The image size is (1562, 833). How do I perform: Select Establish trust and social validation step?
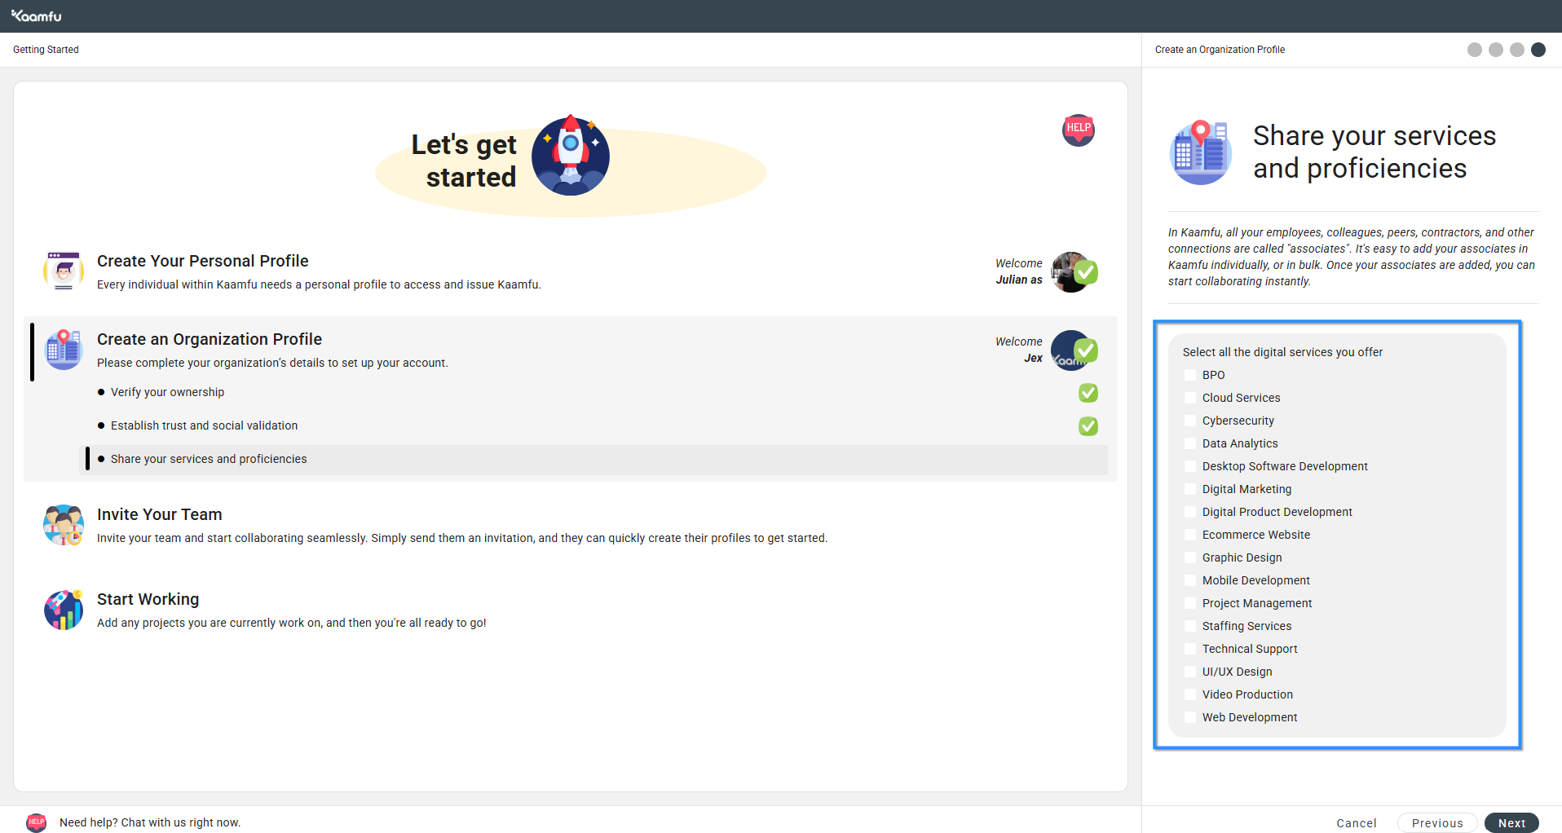point(204,425)
